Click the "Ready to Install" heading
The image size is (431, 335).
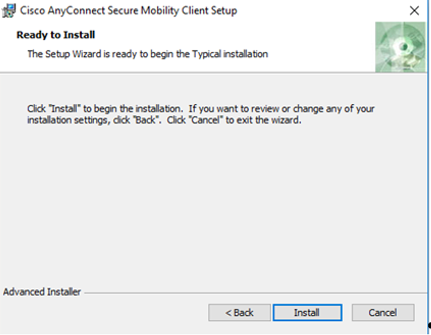pos(56,35)
